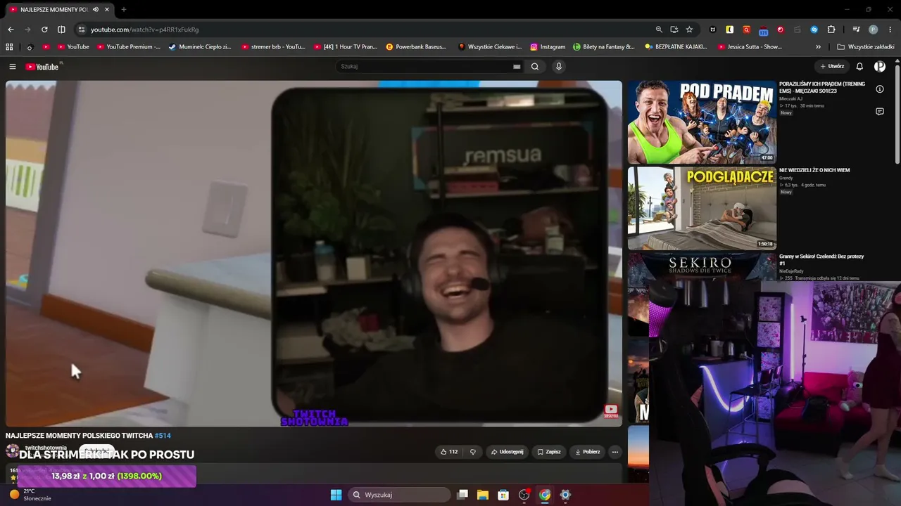Viewport: 901px width, 506px height.
Task: Open a new browser tab
Action: click(x=123, y=10)
